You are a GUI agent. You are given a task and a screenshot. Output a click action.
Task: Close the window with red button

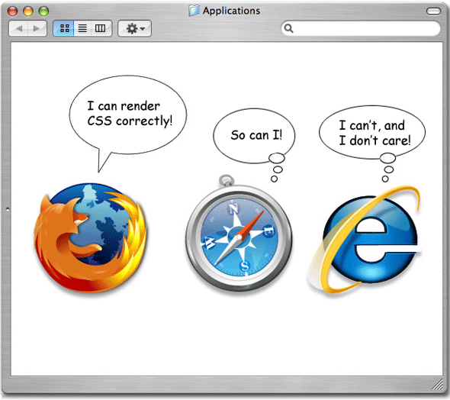pyautogui.click(x=12, y=11)
